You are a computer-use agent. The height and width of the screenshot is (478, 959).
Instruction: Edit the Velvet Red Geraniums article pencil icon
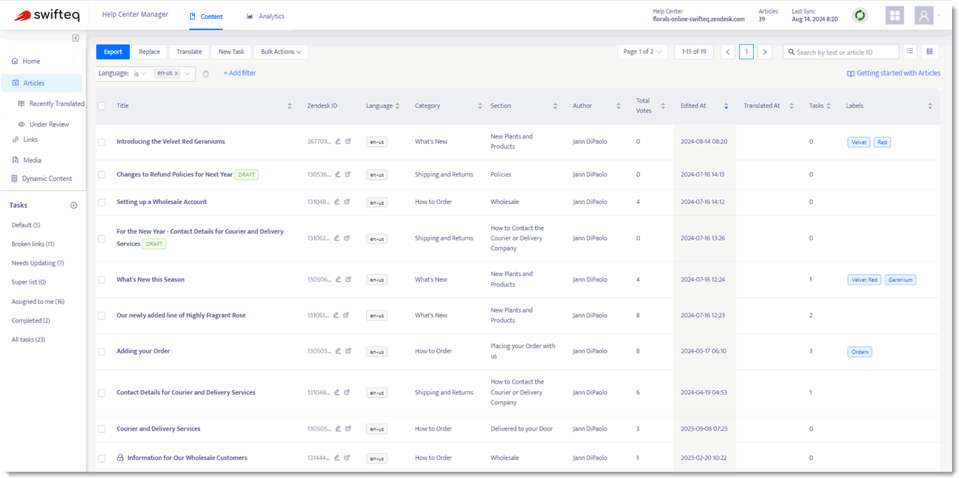click(x=337, y=141)
